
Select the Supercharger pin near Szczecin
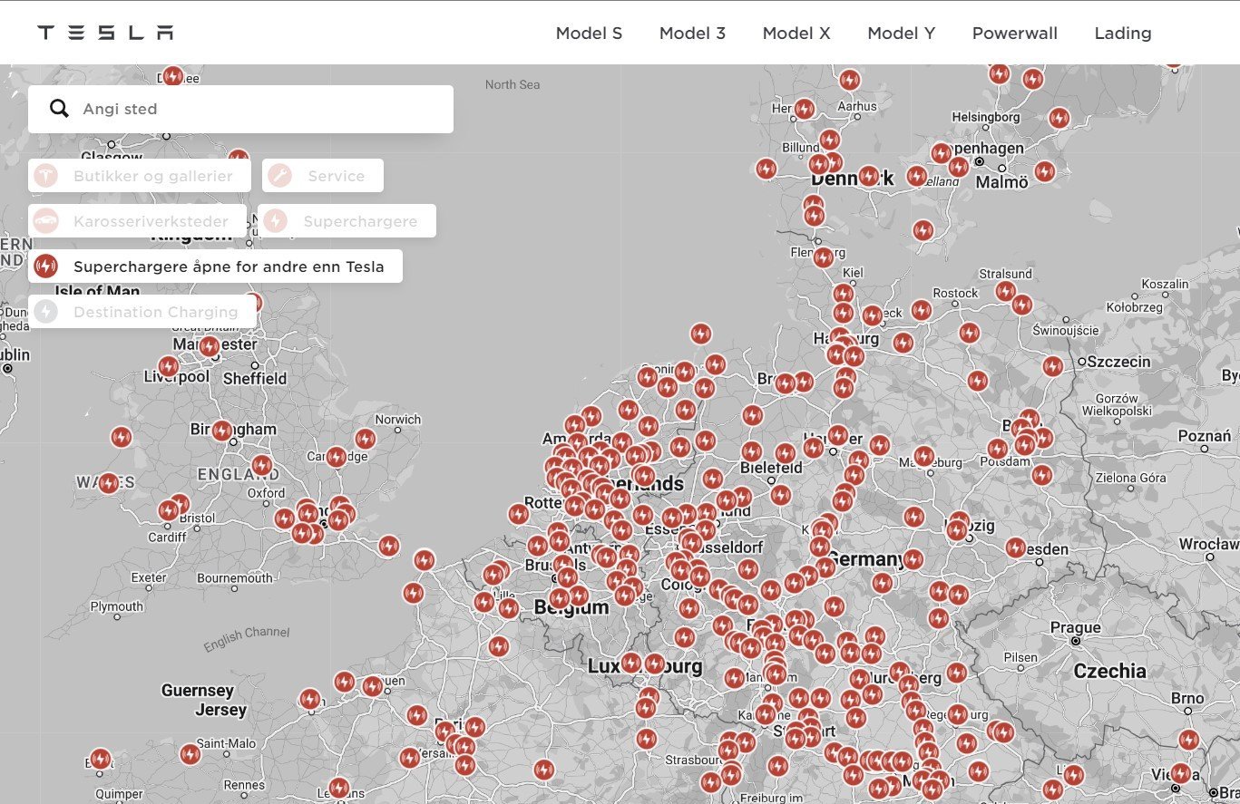pos(1052,366)
